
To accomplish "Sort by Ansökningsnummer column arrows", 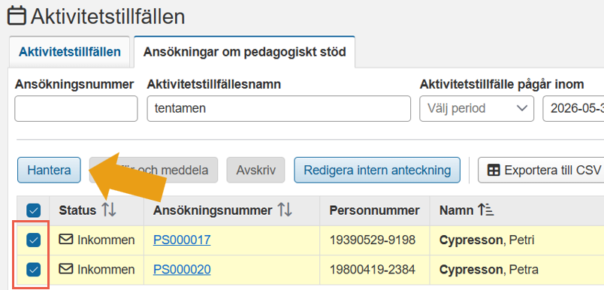I will 285,210.
